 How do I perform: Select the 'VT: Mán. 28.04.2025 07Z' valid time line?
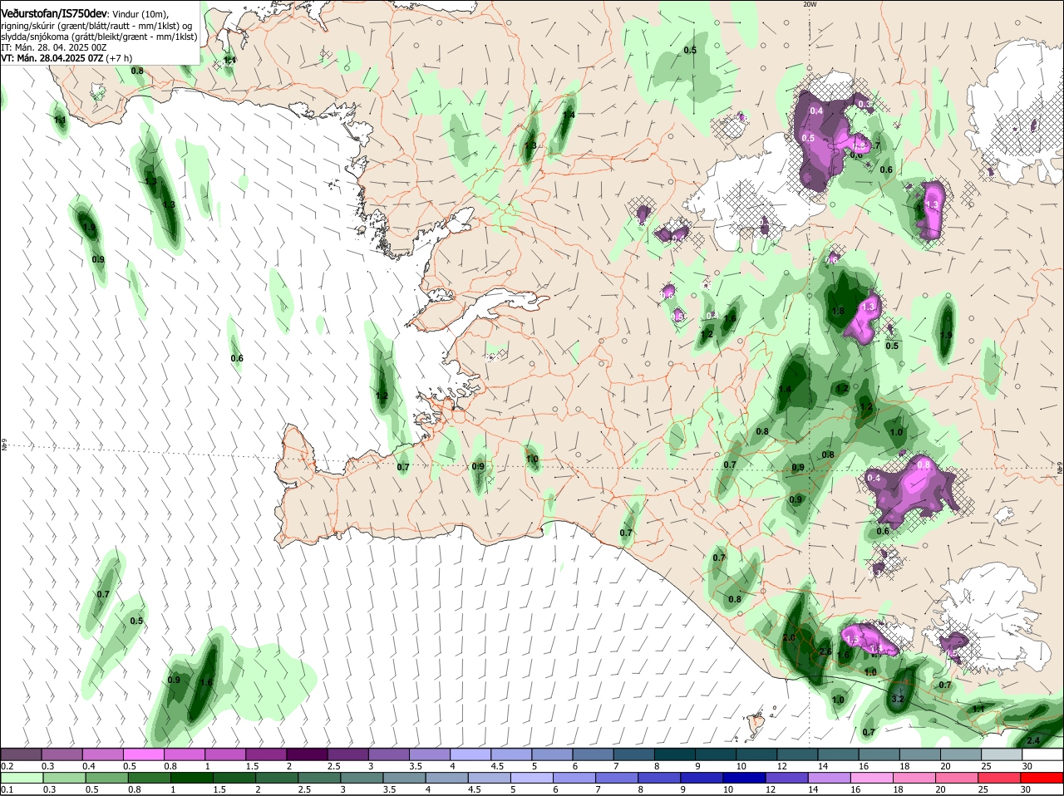point(66,58)
